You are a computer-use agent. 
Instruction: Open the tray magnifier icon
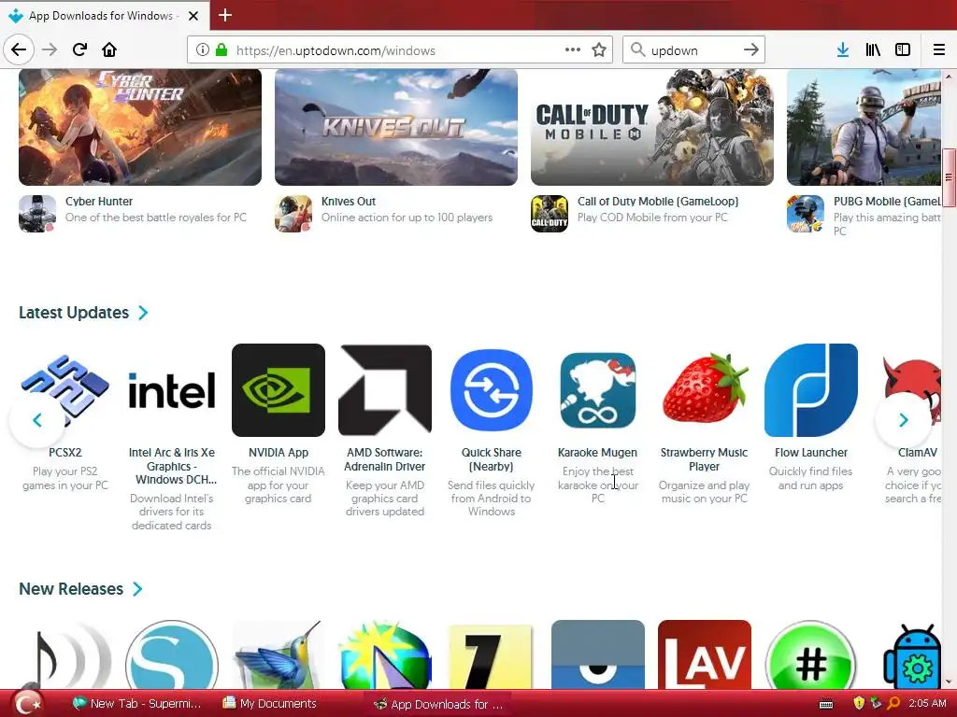tap(893, 704)
